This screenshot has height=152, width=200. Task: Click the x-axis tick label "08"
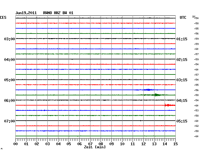[101, 144]
